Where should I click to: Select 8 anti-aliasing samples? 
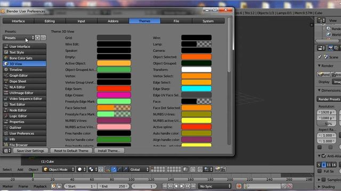pos(323,165)
